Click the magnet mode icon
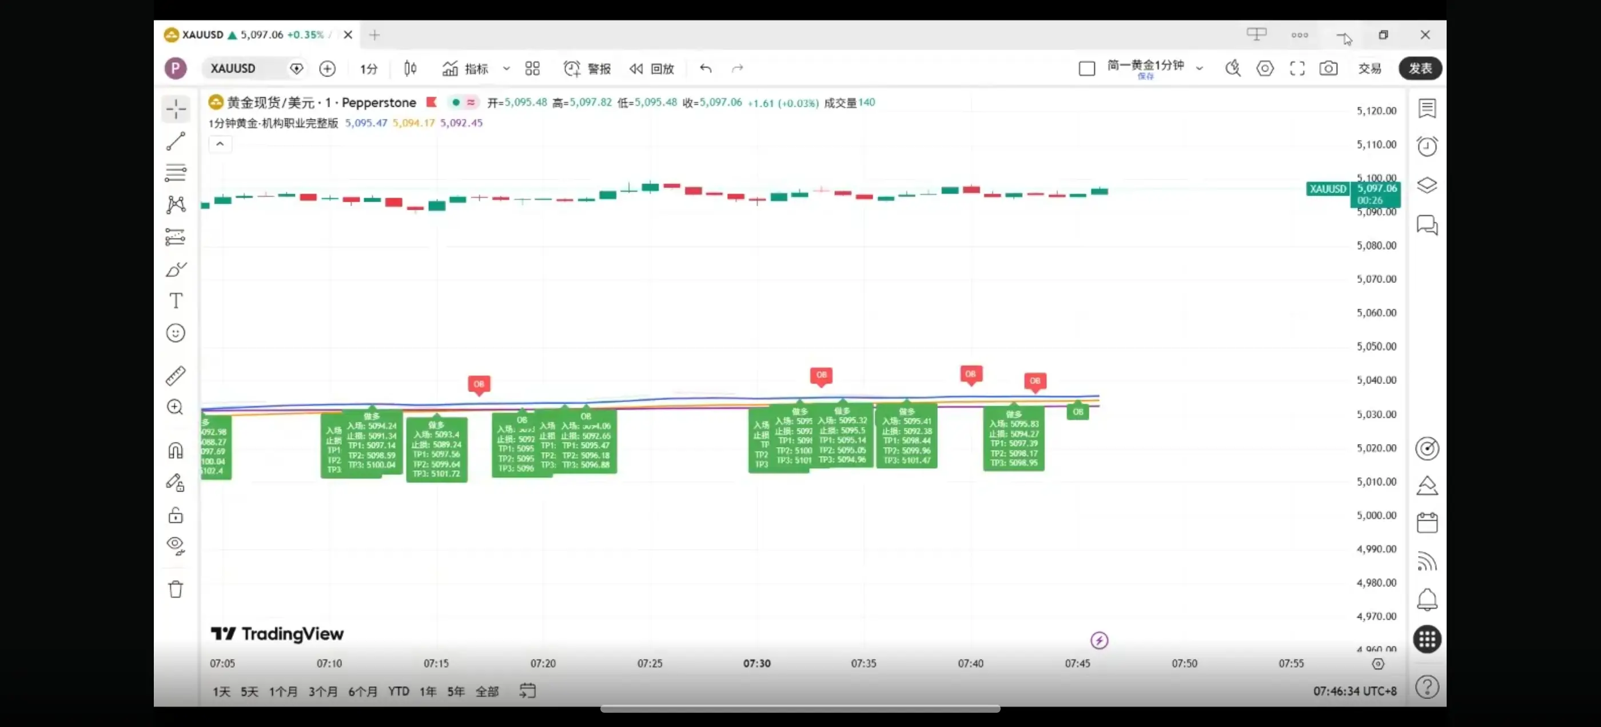This screenshot has height=727, width=1601. click(176, 450)
